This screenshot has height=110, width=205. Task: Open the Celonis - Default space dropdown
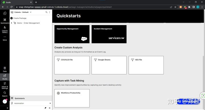[21, 12]
